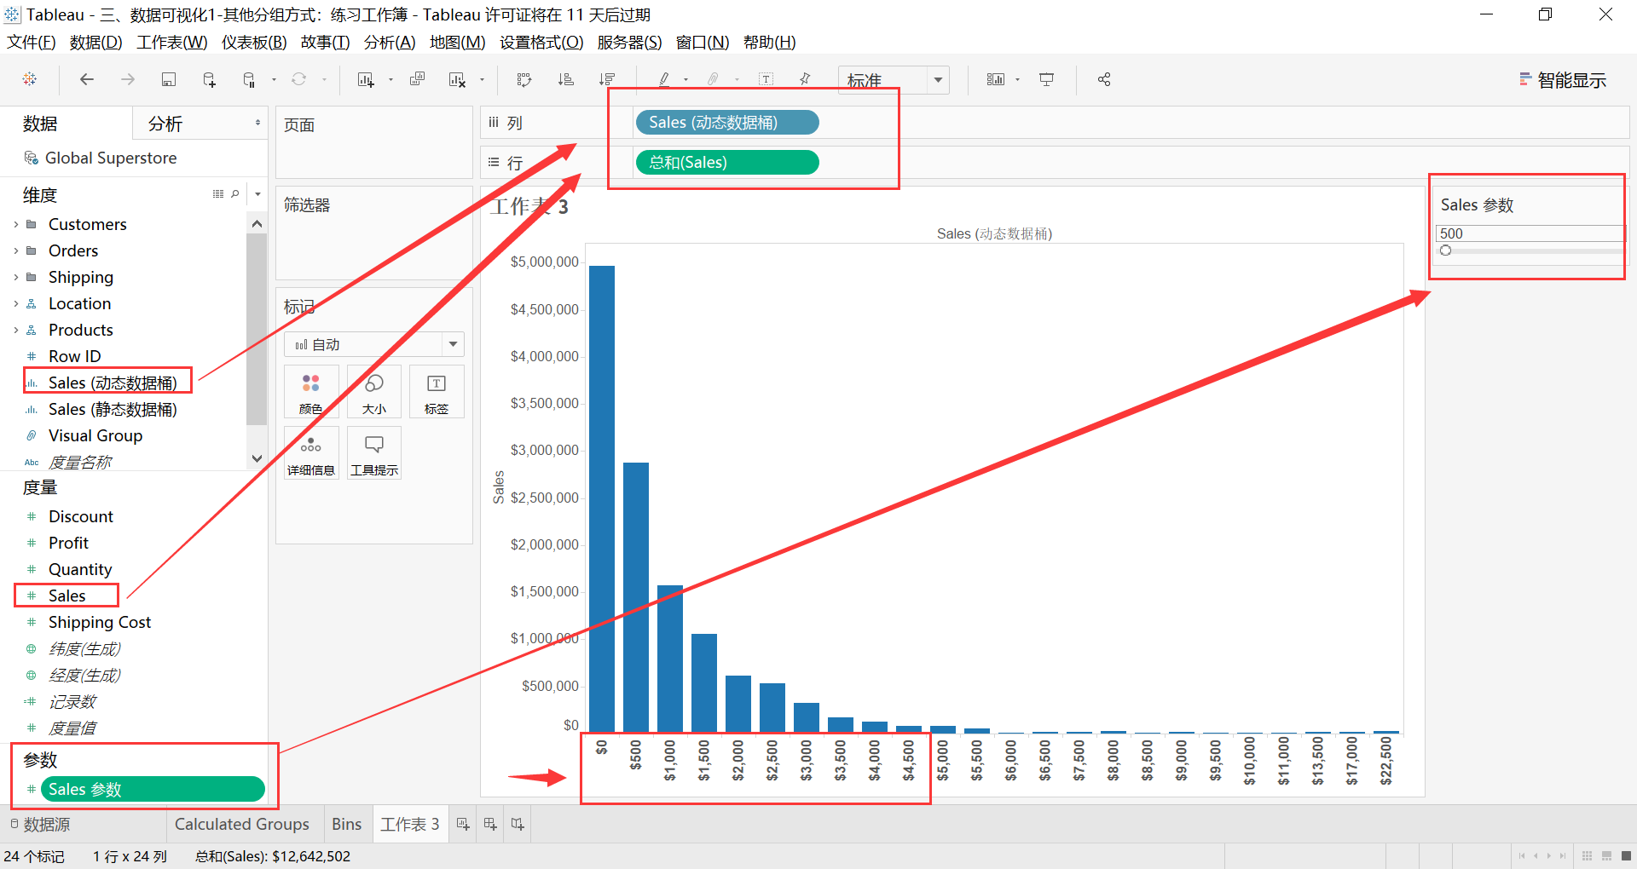Click the new dashboard tab icon at bottom
The height and width of the screenshot is (869, 1637).
(x=490, y=824)
